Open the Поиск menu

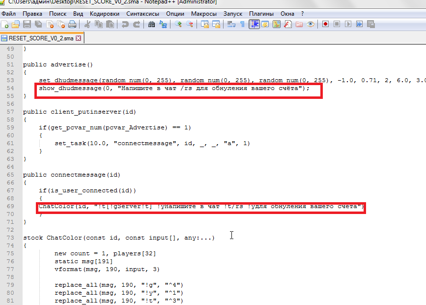[x=57, y=14]
